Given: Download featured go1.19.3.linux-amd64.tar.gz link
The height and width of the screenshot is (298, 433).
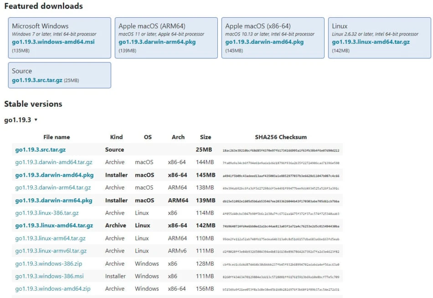Looking at the screenshot, I should (371, 42).
